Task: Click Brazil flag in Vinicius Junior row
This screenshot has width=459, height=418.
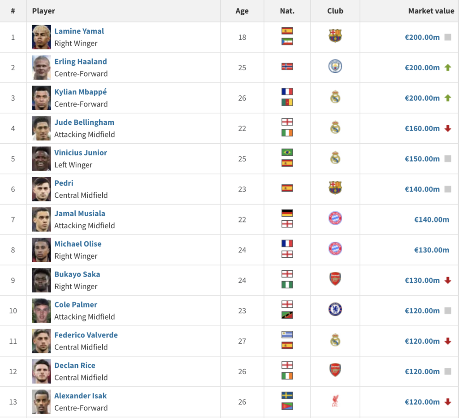Action: coord(287,152)
